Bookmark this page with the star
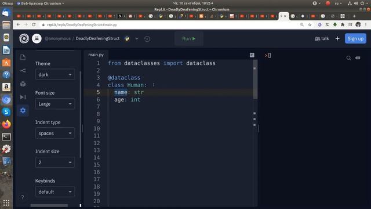 tap(310, 24)
